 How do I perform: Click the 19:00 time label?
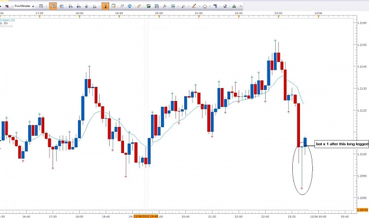pyautogui.click(x=119, y=14)
